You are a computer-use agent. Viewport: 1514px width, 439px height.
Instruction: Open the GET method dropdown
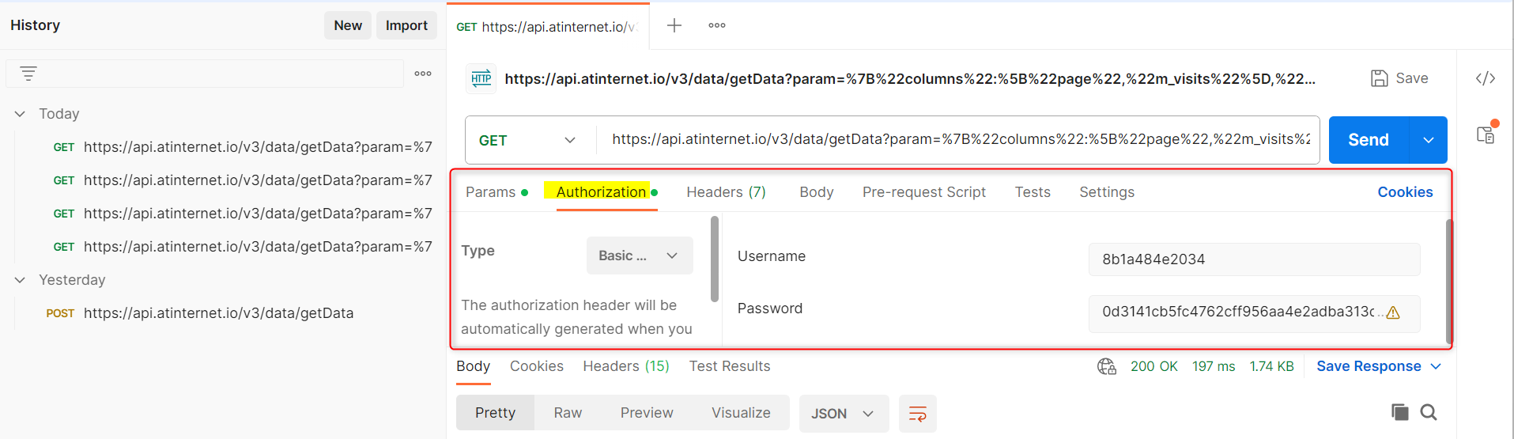click(527, 140)
